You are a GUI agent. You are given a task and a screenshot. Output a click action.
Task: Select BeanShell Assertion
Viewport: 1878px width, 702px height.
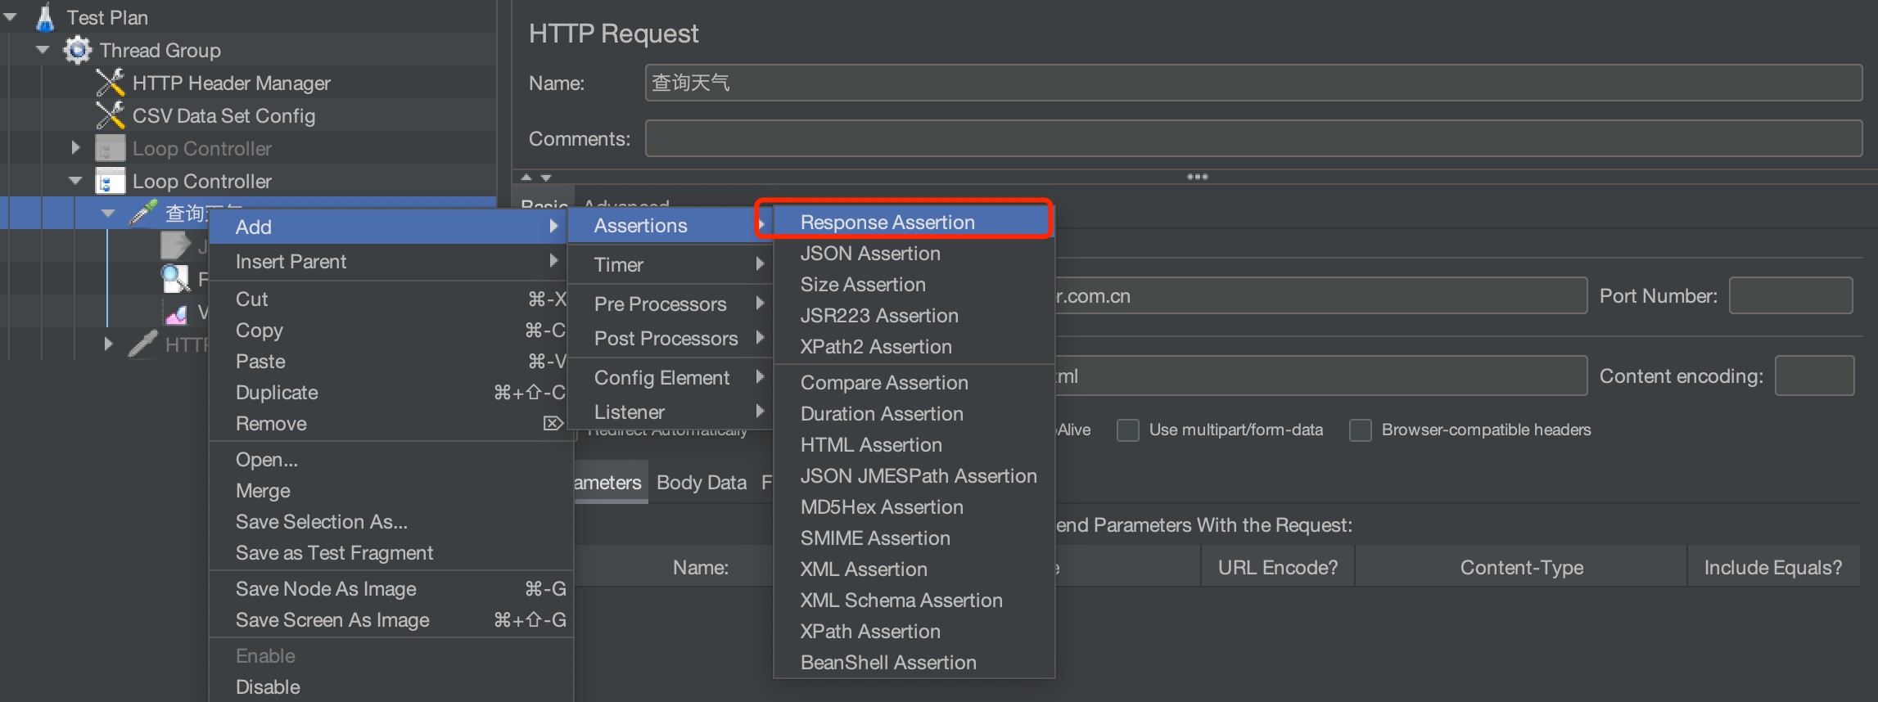tap(914, 662)
